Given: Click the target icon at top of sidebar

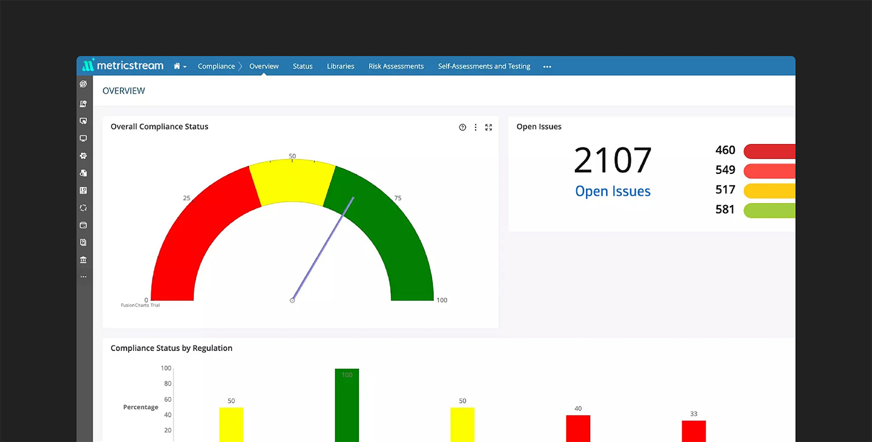Looking at the screenshot, I should [x=83, y=84].
